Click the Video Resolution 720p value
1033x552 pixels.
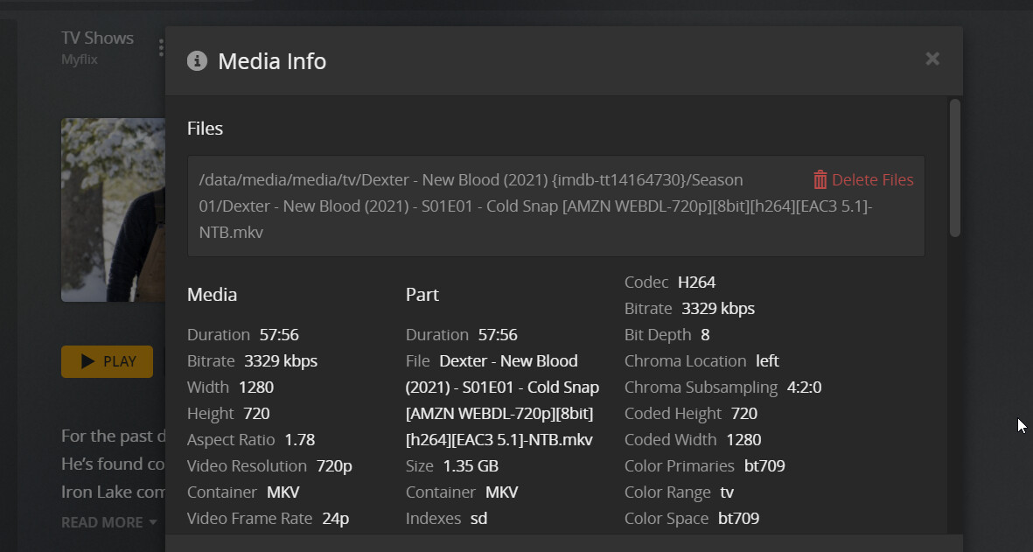coord(334,466)
